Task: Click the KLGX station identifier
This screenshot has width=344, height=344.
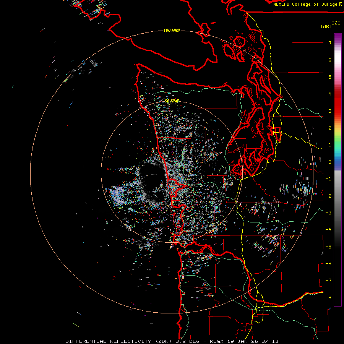Action: tap(217, 341)
